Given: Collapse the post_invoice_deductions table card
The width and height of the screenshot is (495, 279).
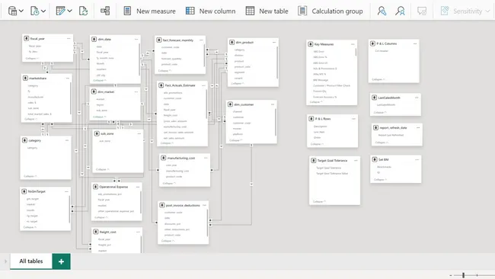Looking at the screenshot, I should [x=168, y=241].
